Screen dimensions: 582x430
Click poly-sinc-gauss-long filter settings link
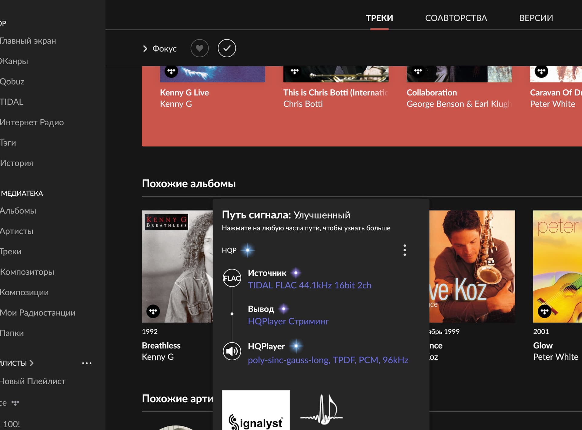tap(328, 360)
